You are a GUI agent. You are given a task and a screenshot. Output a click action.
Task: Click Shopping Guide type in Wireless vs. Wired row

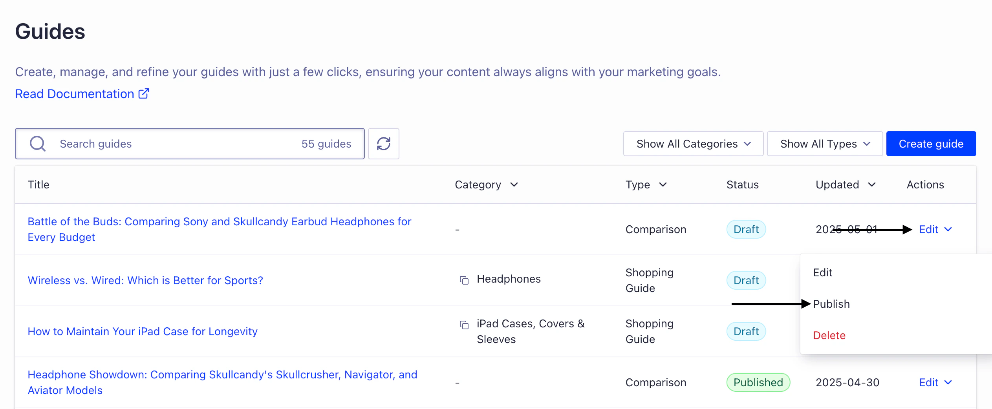point(650,280)
